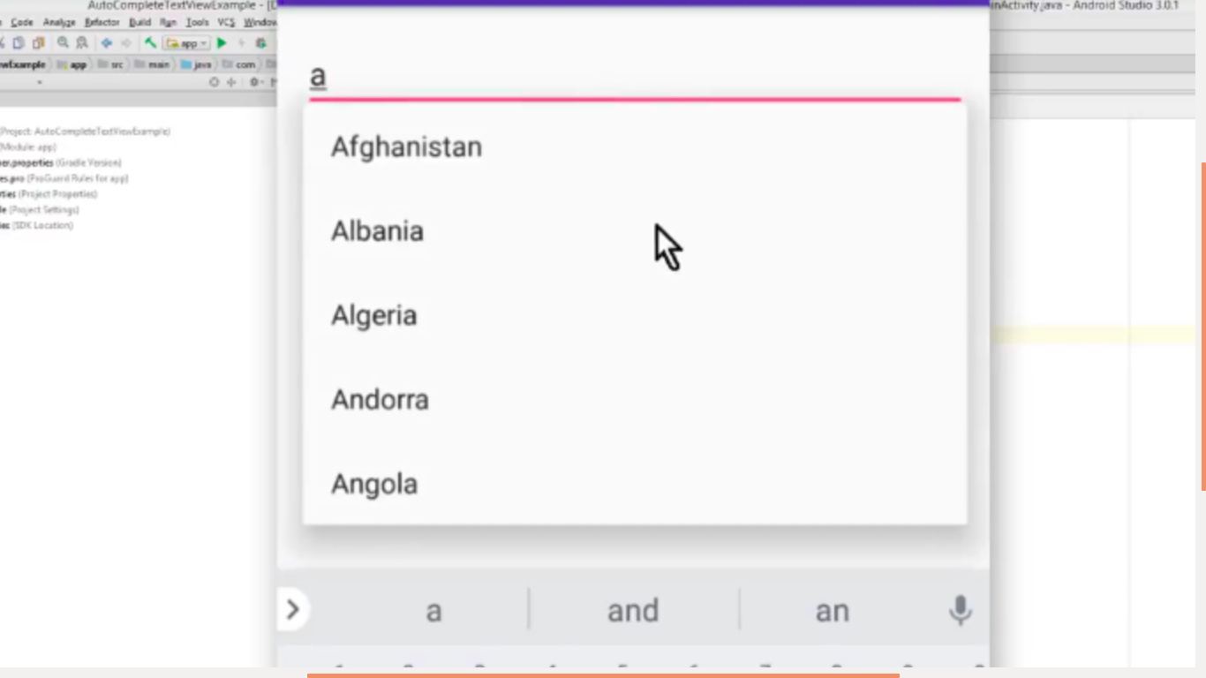Click the Paste icon in the toolbar

38,42
